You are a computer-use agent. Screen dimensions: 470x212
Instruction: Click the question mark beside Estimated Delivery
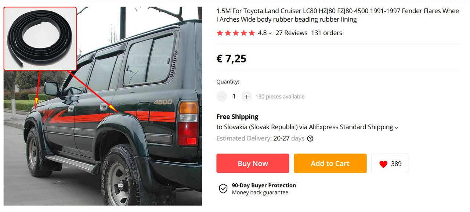pos(310,139)
